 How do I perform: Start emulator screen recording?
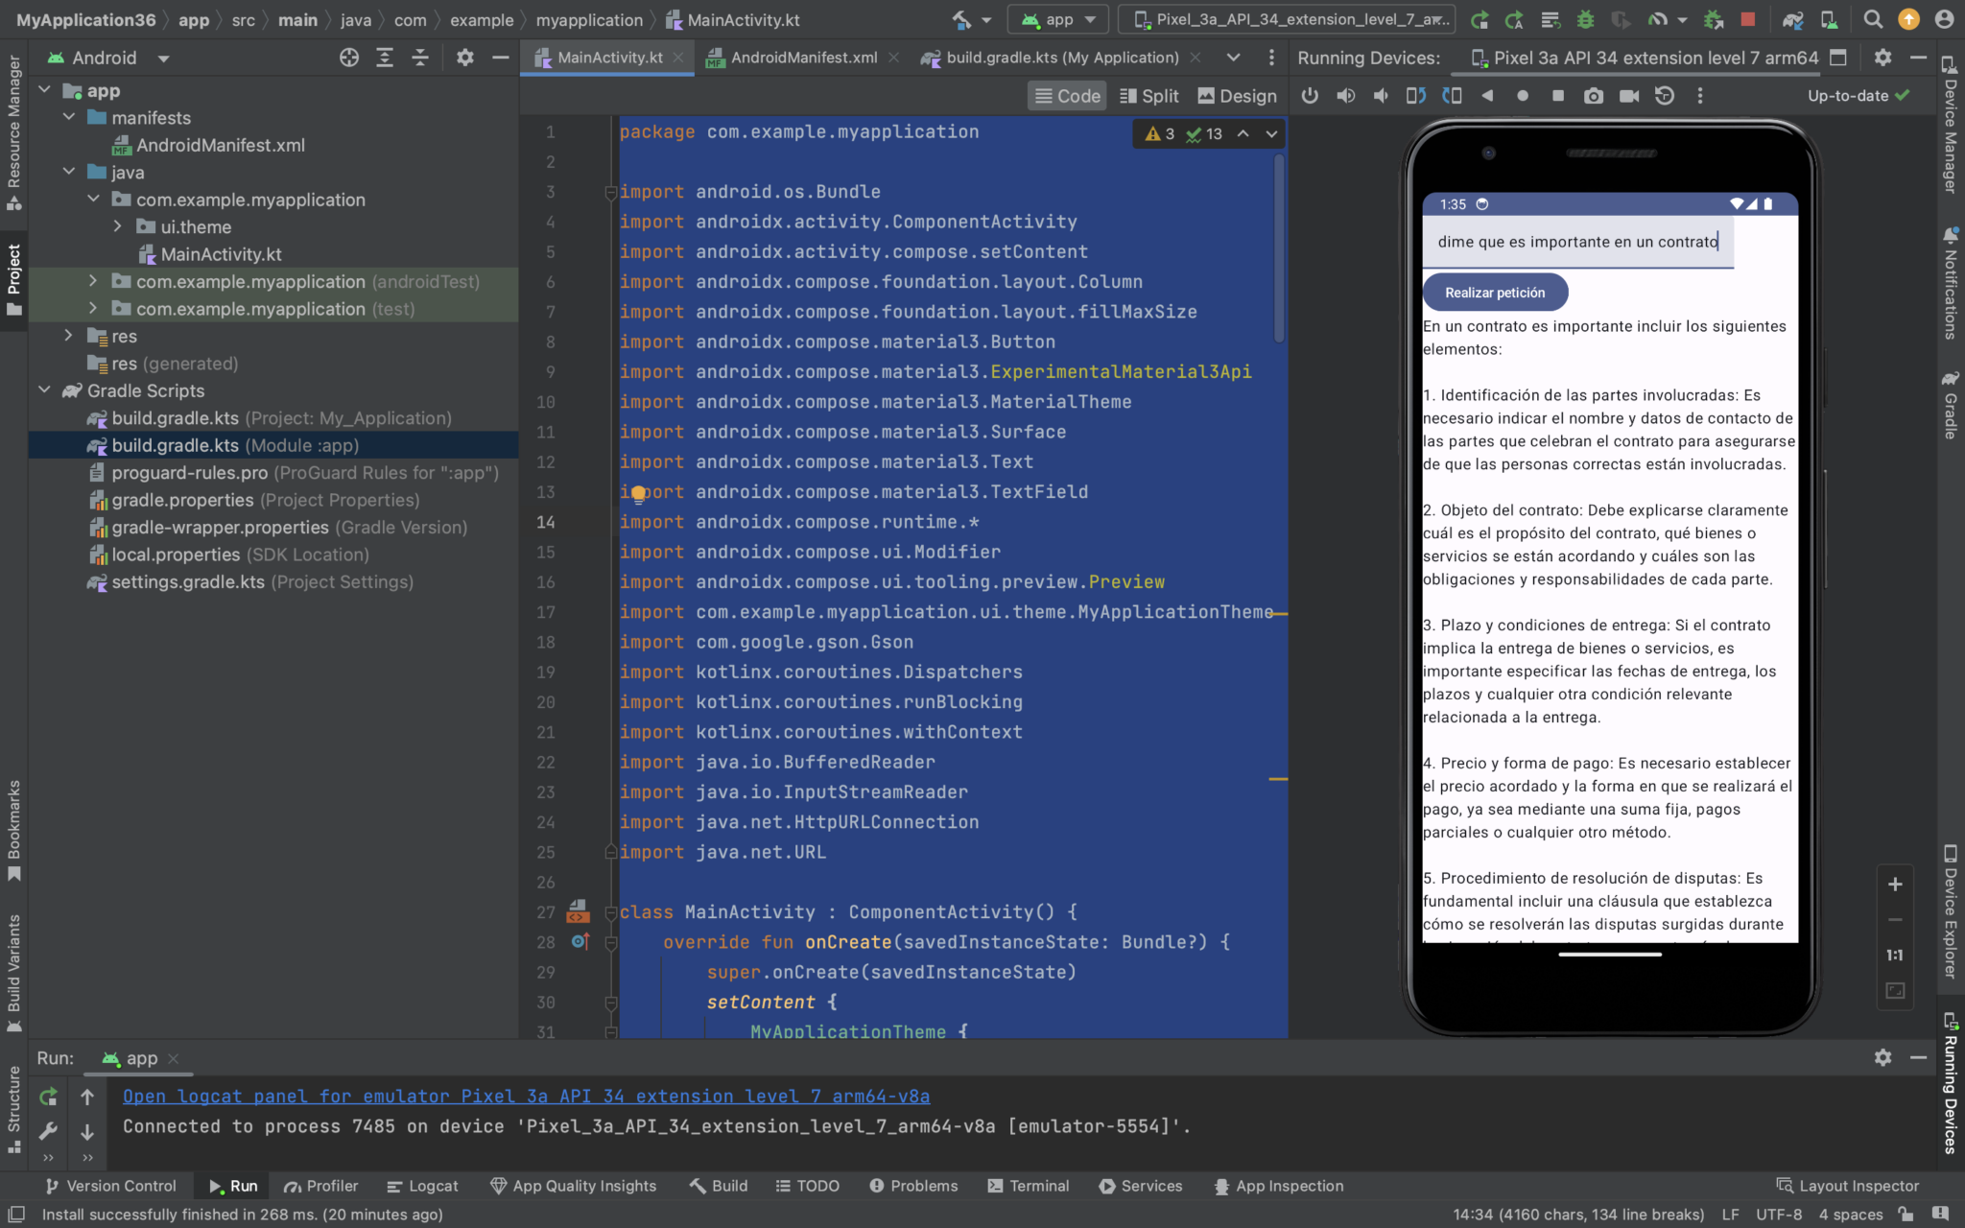point(1629,96)
